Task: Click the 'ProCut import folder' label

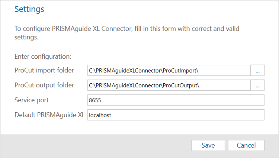Action: pos(44,70)
